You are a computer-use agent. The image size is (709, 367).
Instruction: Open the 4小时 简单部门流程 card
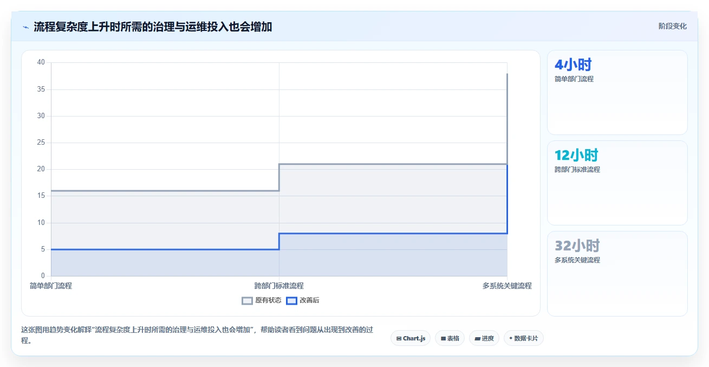[617, 92]
